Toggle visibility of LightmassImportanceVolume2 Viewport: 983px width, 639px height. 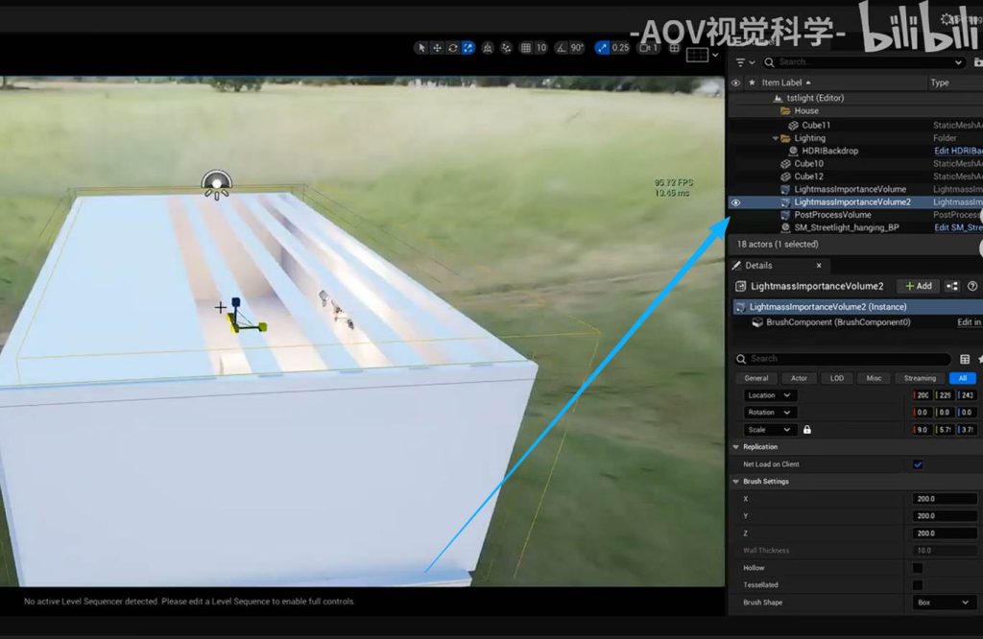point(736,202)
